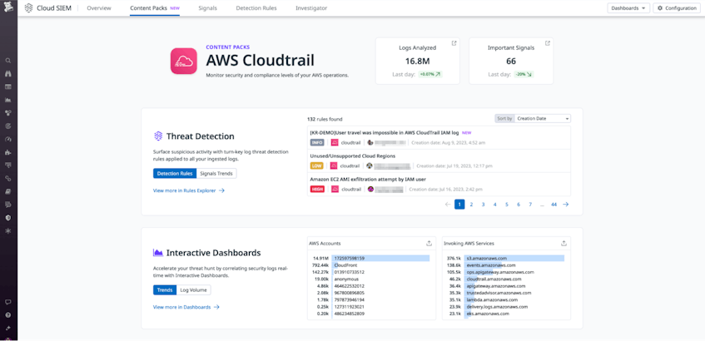Go to page 5 of rules

click(x=507, y=205)
